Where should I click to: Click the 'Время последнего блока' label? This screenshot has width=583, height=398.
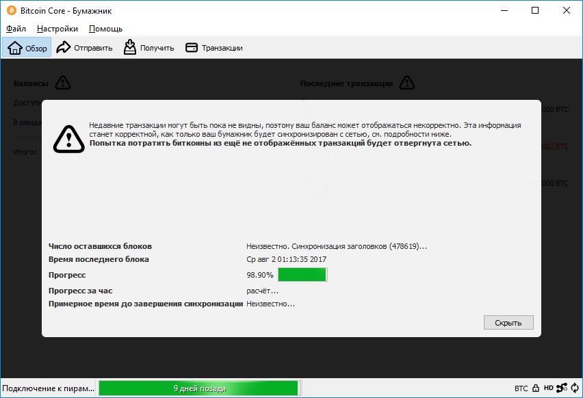click(x=99, y=259)
